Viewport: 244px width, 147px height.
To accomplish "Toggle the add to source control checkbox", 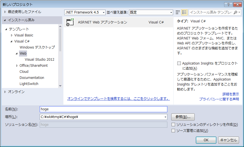I will pyautogui.click(x=173, y=131).
